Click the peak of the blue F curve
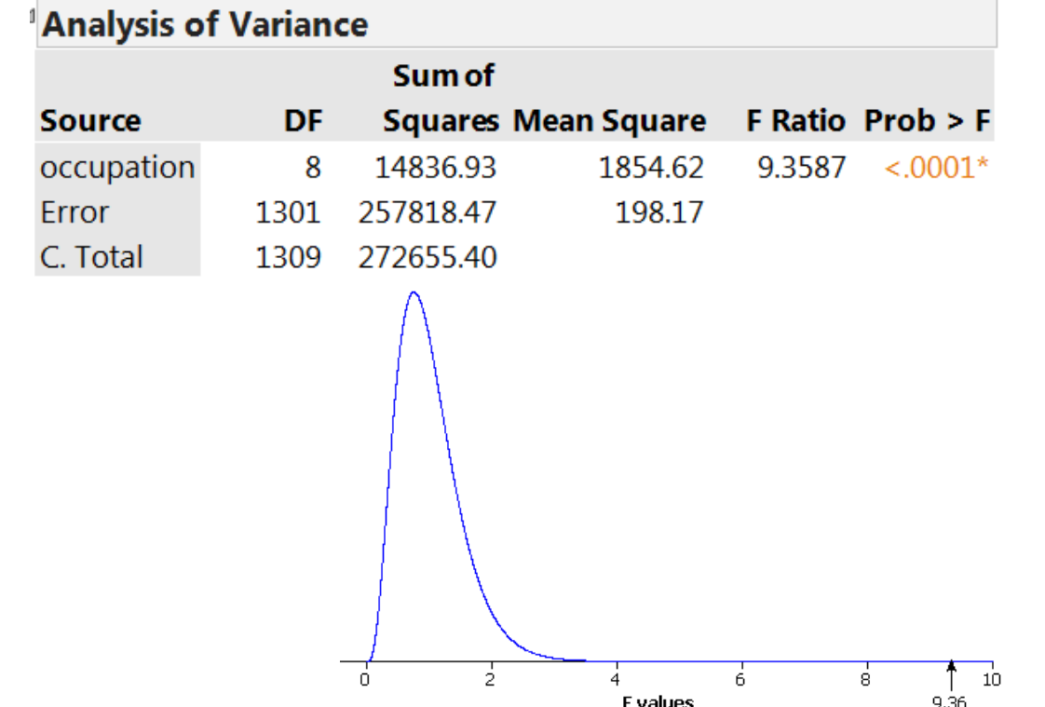1045x707 pixels. tap(414, 293)
